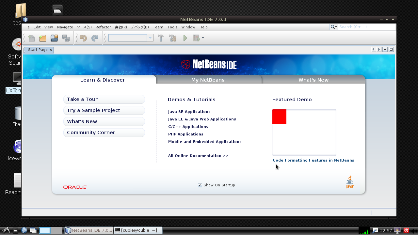Image resolution: width=418 pixels, height=235 pixels.
Task: Click the Oracle logo
Action: pos(75,187)
